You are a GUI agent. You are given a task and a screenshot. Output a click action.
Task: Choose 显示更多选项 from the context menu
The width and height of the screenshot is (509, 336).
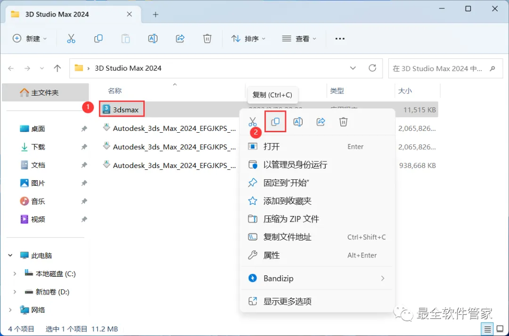coord(317,301)
